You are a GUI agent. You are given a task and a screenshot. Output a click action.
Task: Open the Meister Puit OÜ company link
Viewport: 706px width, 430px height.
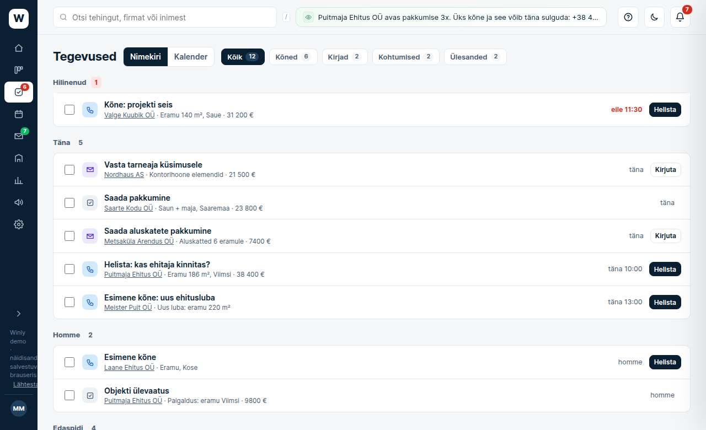pyautogui.click(x=128, y=308)
